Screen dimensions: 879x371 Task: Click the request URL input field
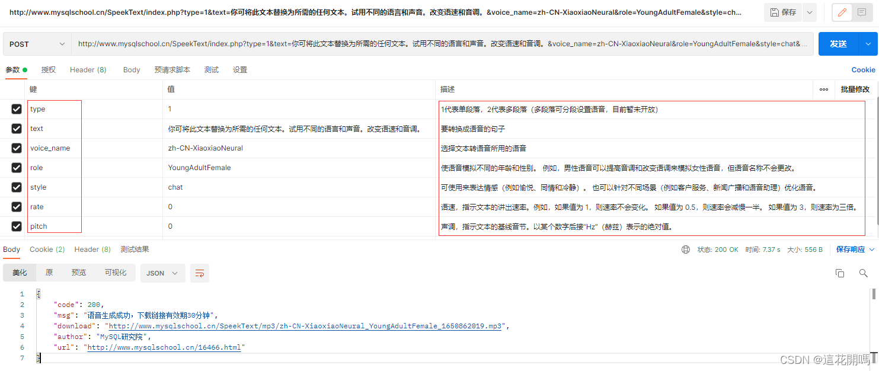click(x=443, y=44)
